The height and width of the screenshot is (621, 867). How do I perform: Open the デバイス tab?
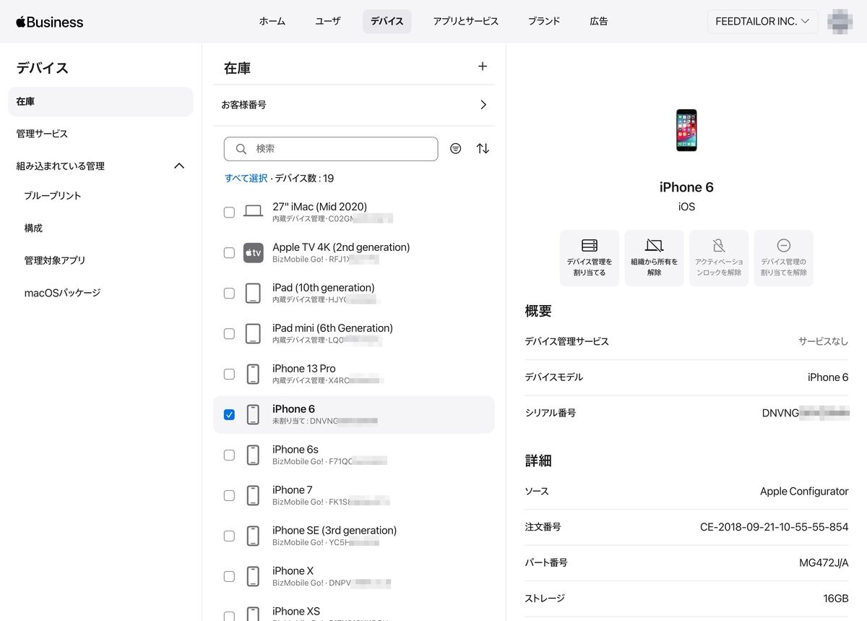[387, 22]
